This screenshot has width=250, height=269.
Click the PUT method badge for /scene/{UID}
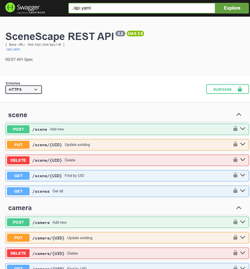(18, 145)
